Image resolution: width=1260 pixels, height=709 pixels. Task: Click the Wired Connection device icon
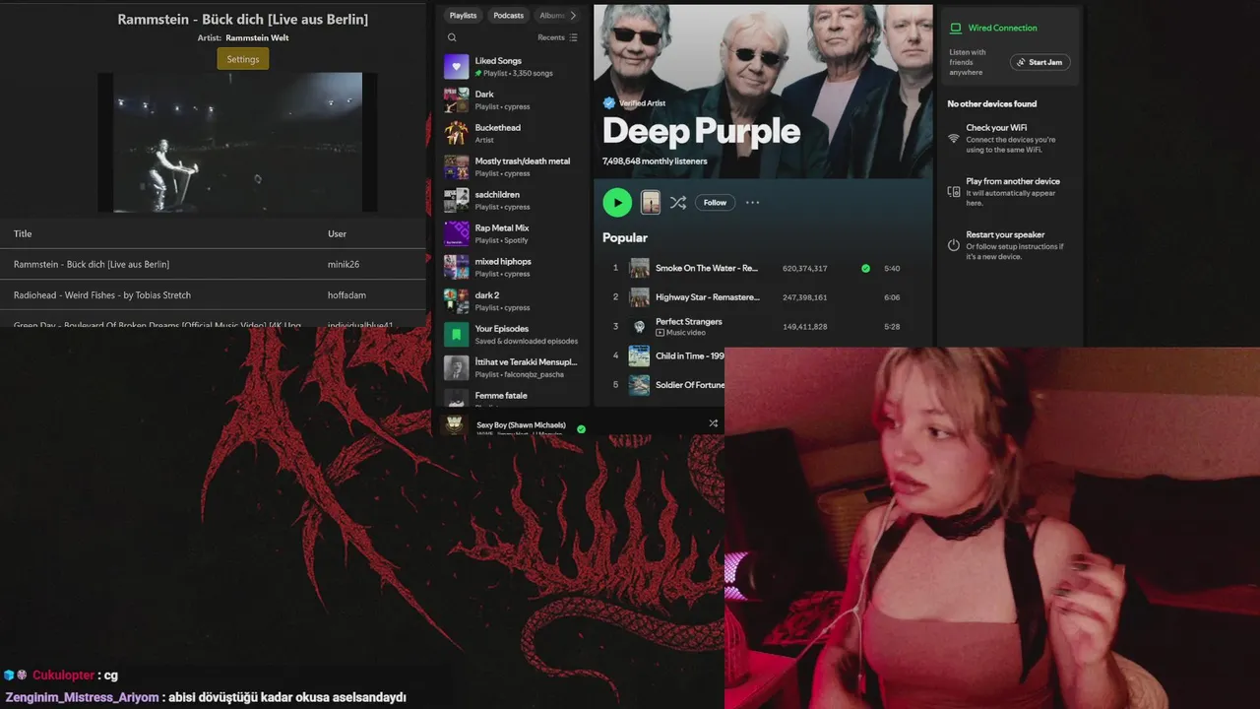955,28
